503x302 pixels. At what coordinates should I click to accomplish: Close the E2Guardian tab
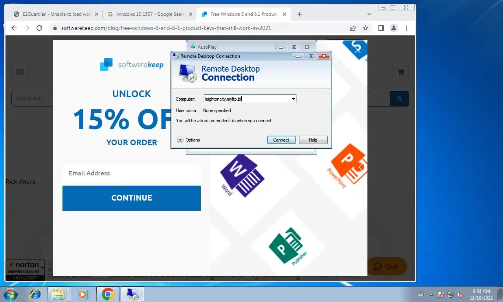tap(97, 14)
